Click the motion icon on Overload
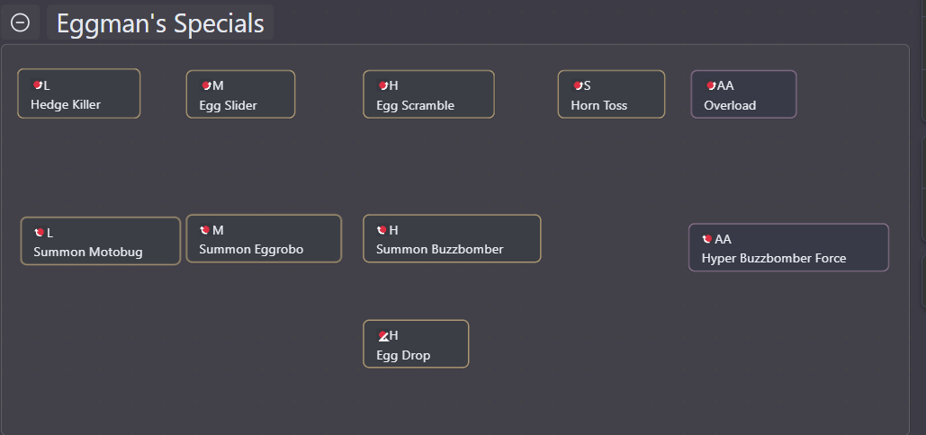 pos(711,86)
